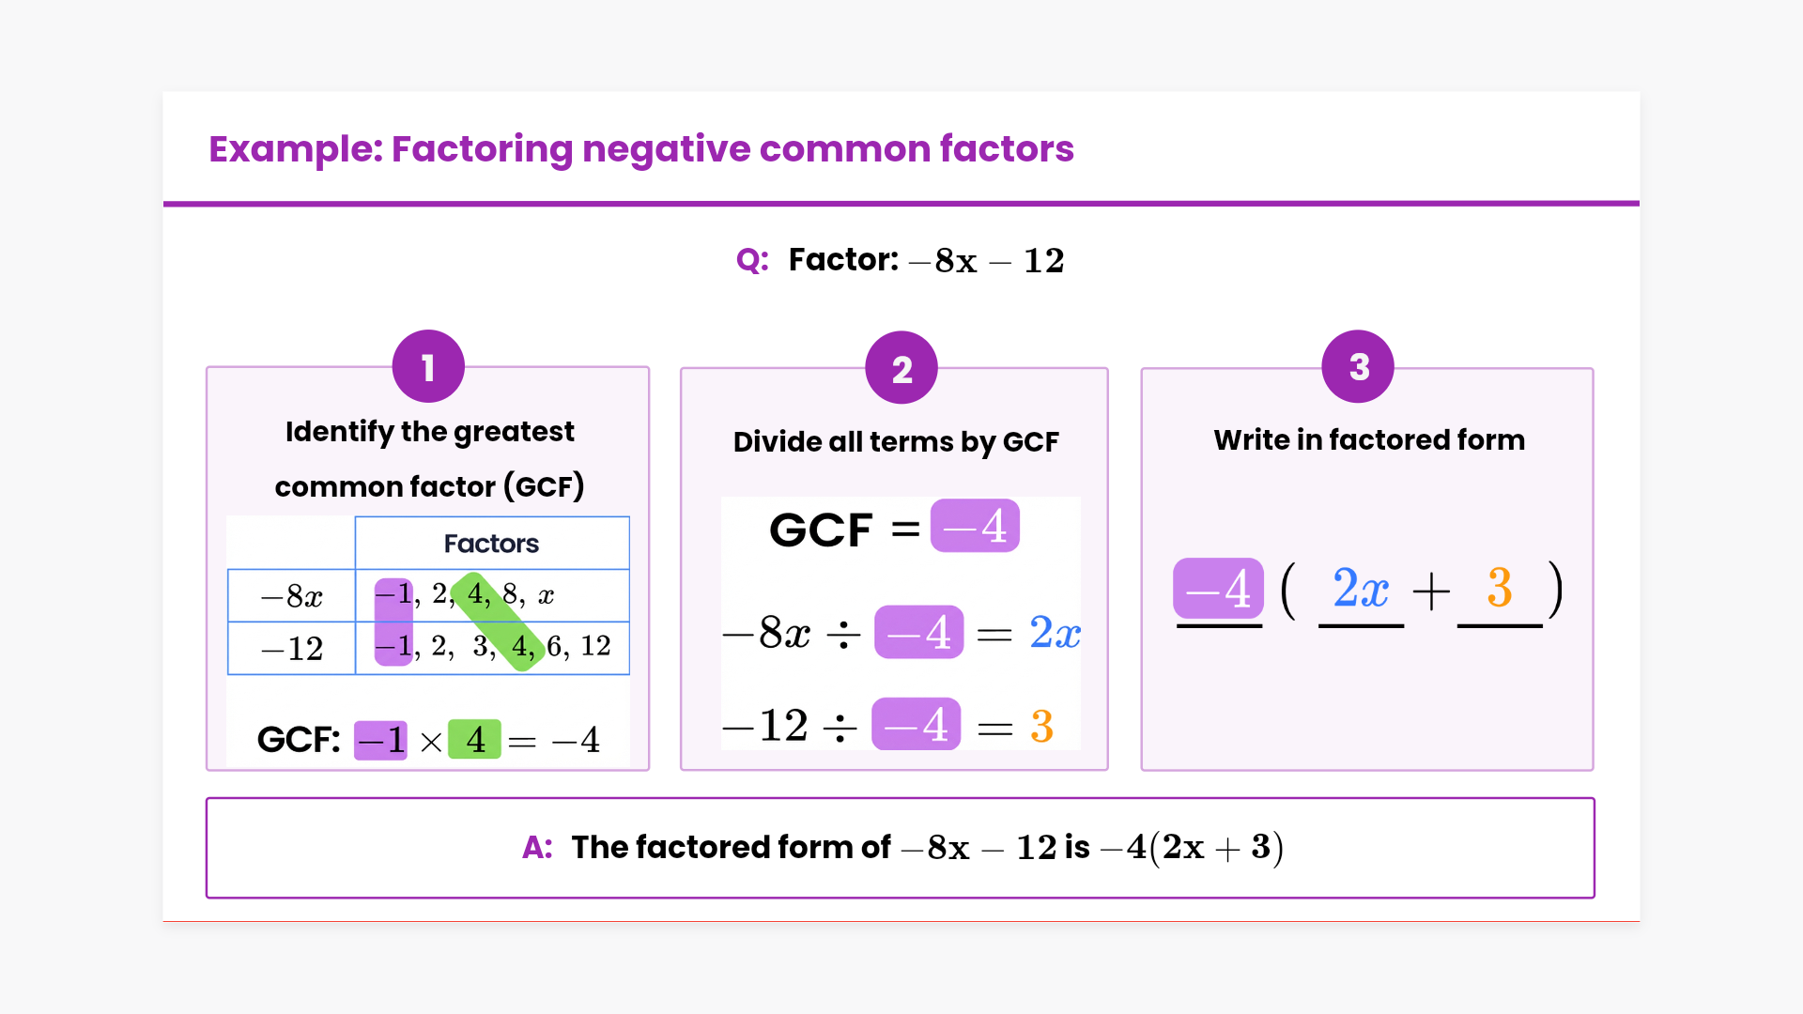Click the step 2 purple circle badge
Image resolution: width=1803 pixels, height=1014 pixels.
[901, 368]
